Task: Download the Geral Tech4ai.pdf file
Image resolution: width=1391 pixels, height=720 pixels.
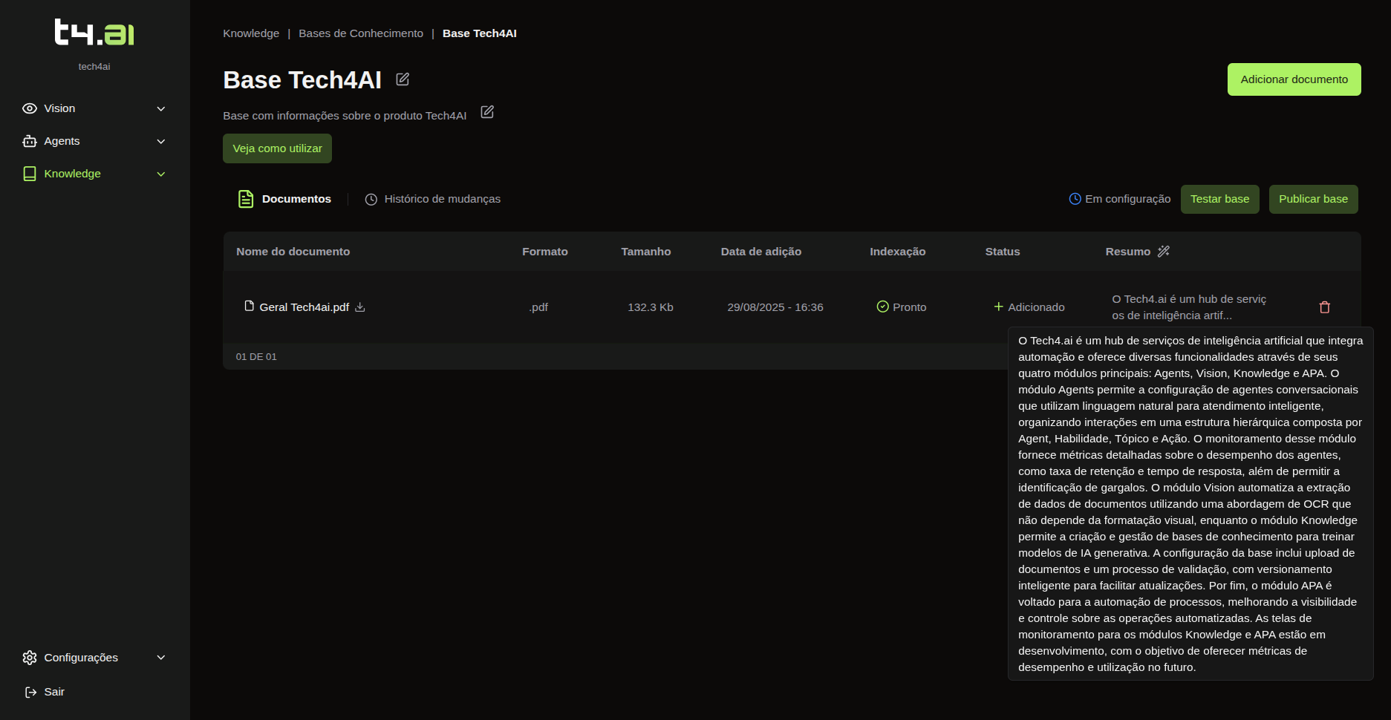Action: click(x=360, y=307)
